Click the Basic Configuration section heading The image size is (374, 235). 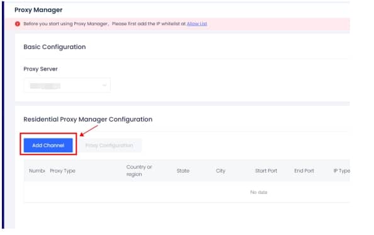(55, 47)
